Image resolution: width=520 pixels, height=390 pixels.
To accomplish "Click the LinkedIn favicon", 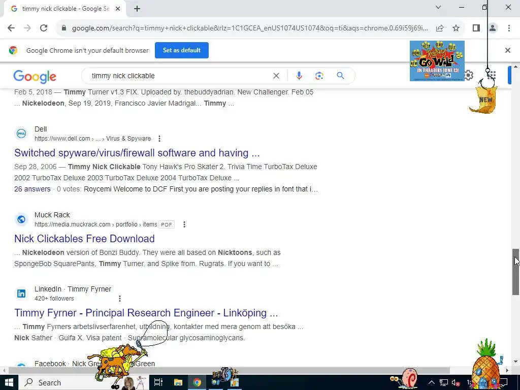I will [x=21, y=294].
